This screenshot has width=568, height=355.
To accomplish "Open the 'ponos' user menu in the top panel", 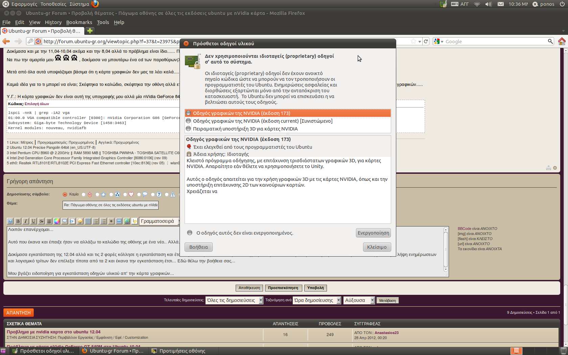I will (544, 4).
